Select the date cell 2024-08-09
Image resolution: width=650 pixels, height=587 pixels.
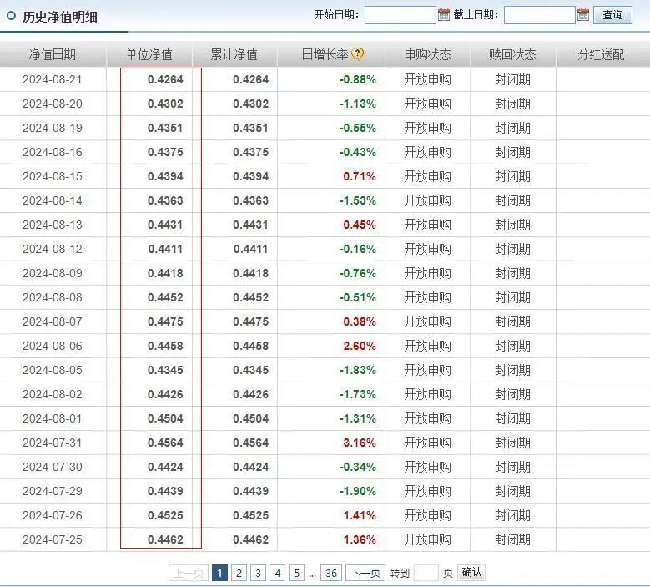click(x=53, y=273)
